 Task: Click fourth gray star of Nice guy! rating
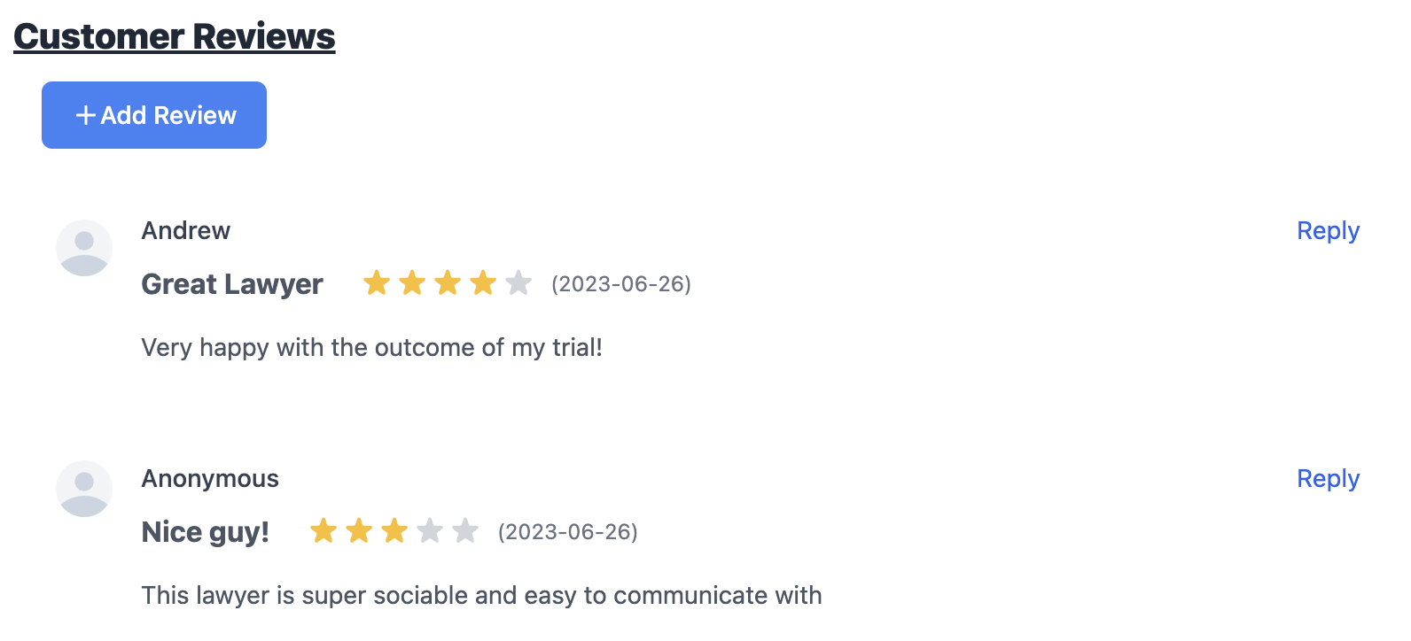pyautogui.click(x=430, y=531)
